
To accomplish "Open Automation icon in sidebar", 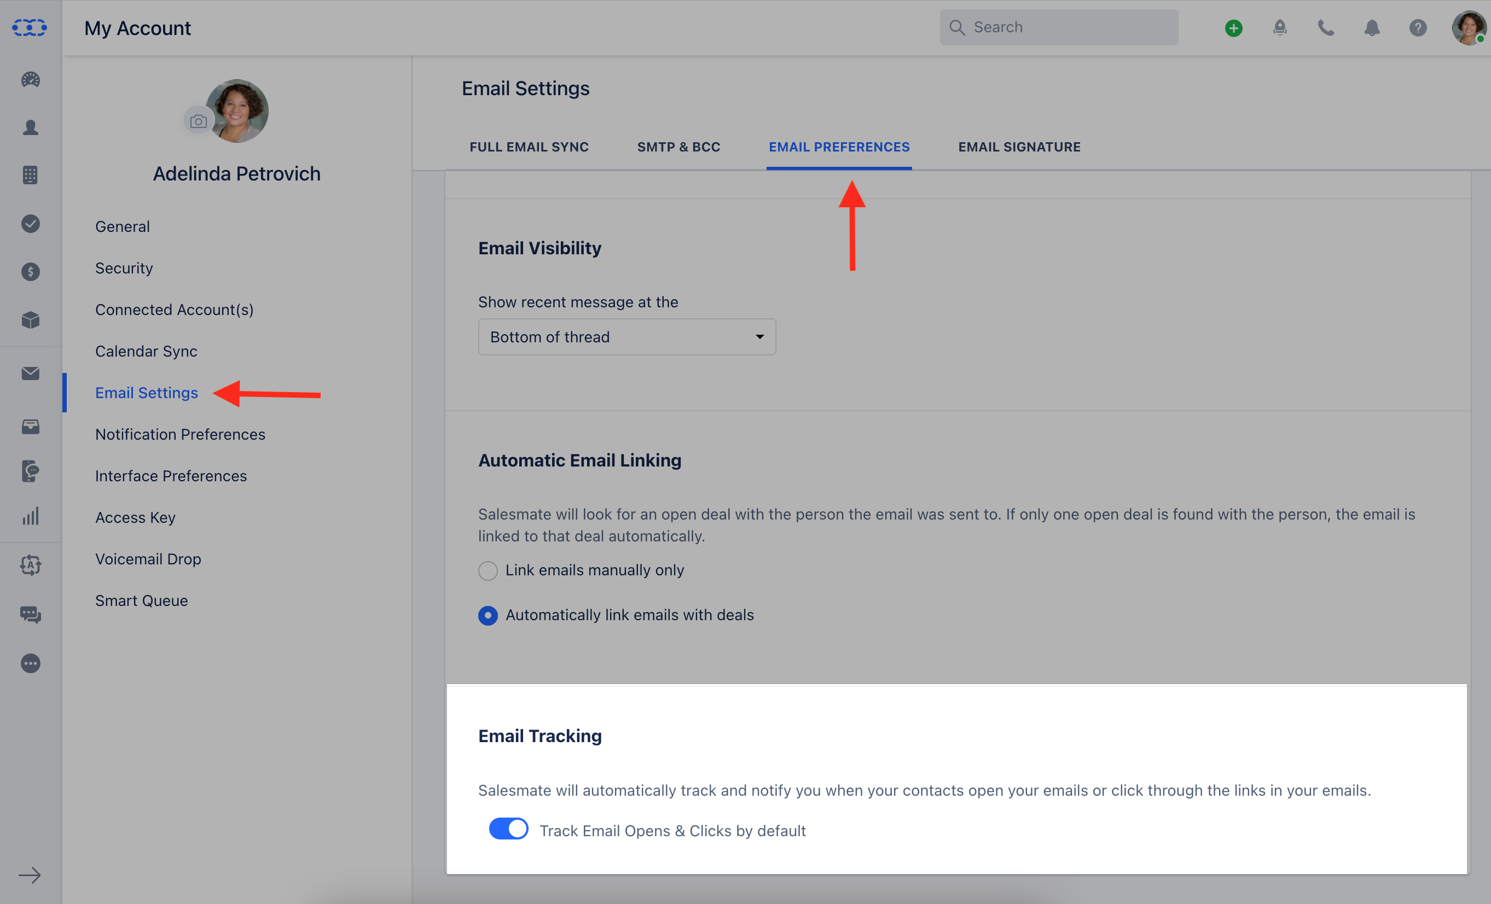I will point(30,566).
